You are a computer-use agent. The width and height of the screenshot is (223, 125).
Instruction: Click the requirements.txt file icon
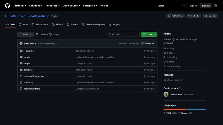(x=21, y=89)
